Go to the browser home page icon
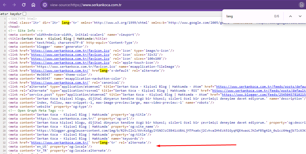This screenshot has width=306, height=154. (33, 5)
